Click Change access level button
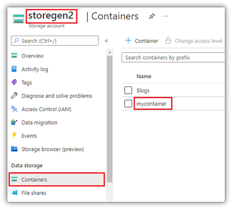The width and height of the screenshot is (232, 209). [x=194, y=41]
